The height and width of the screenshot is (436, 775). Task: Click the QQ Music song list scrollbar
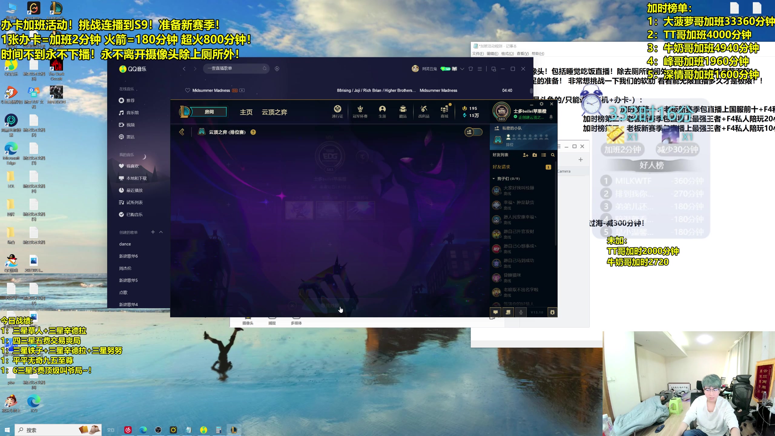tap(531, 91)
